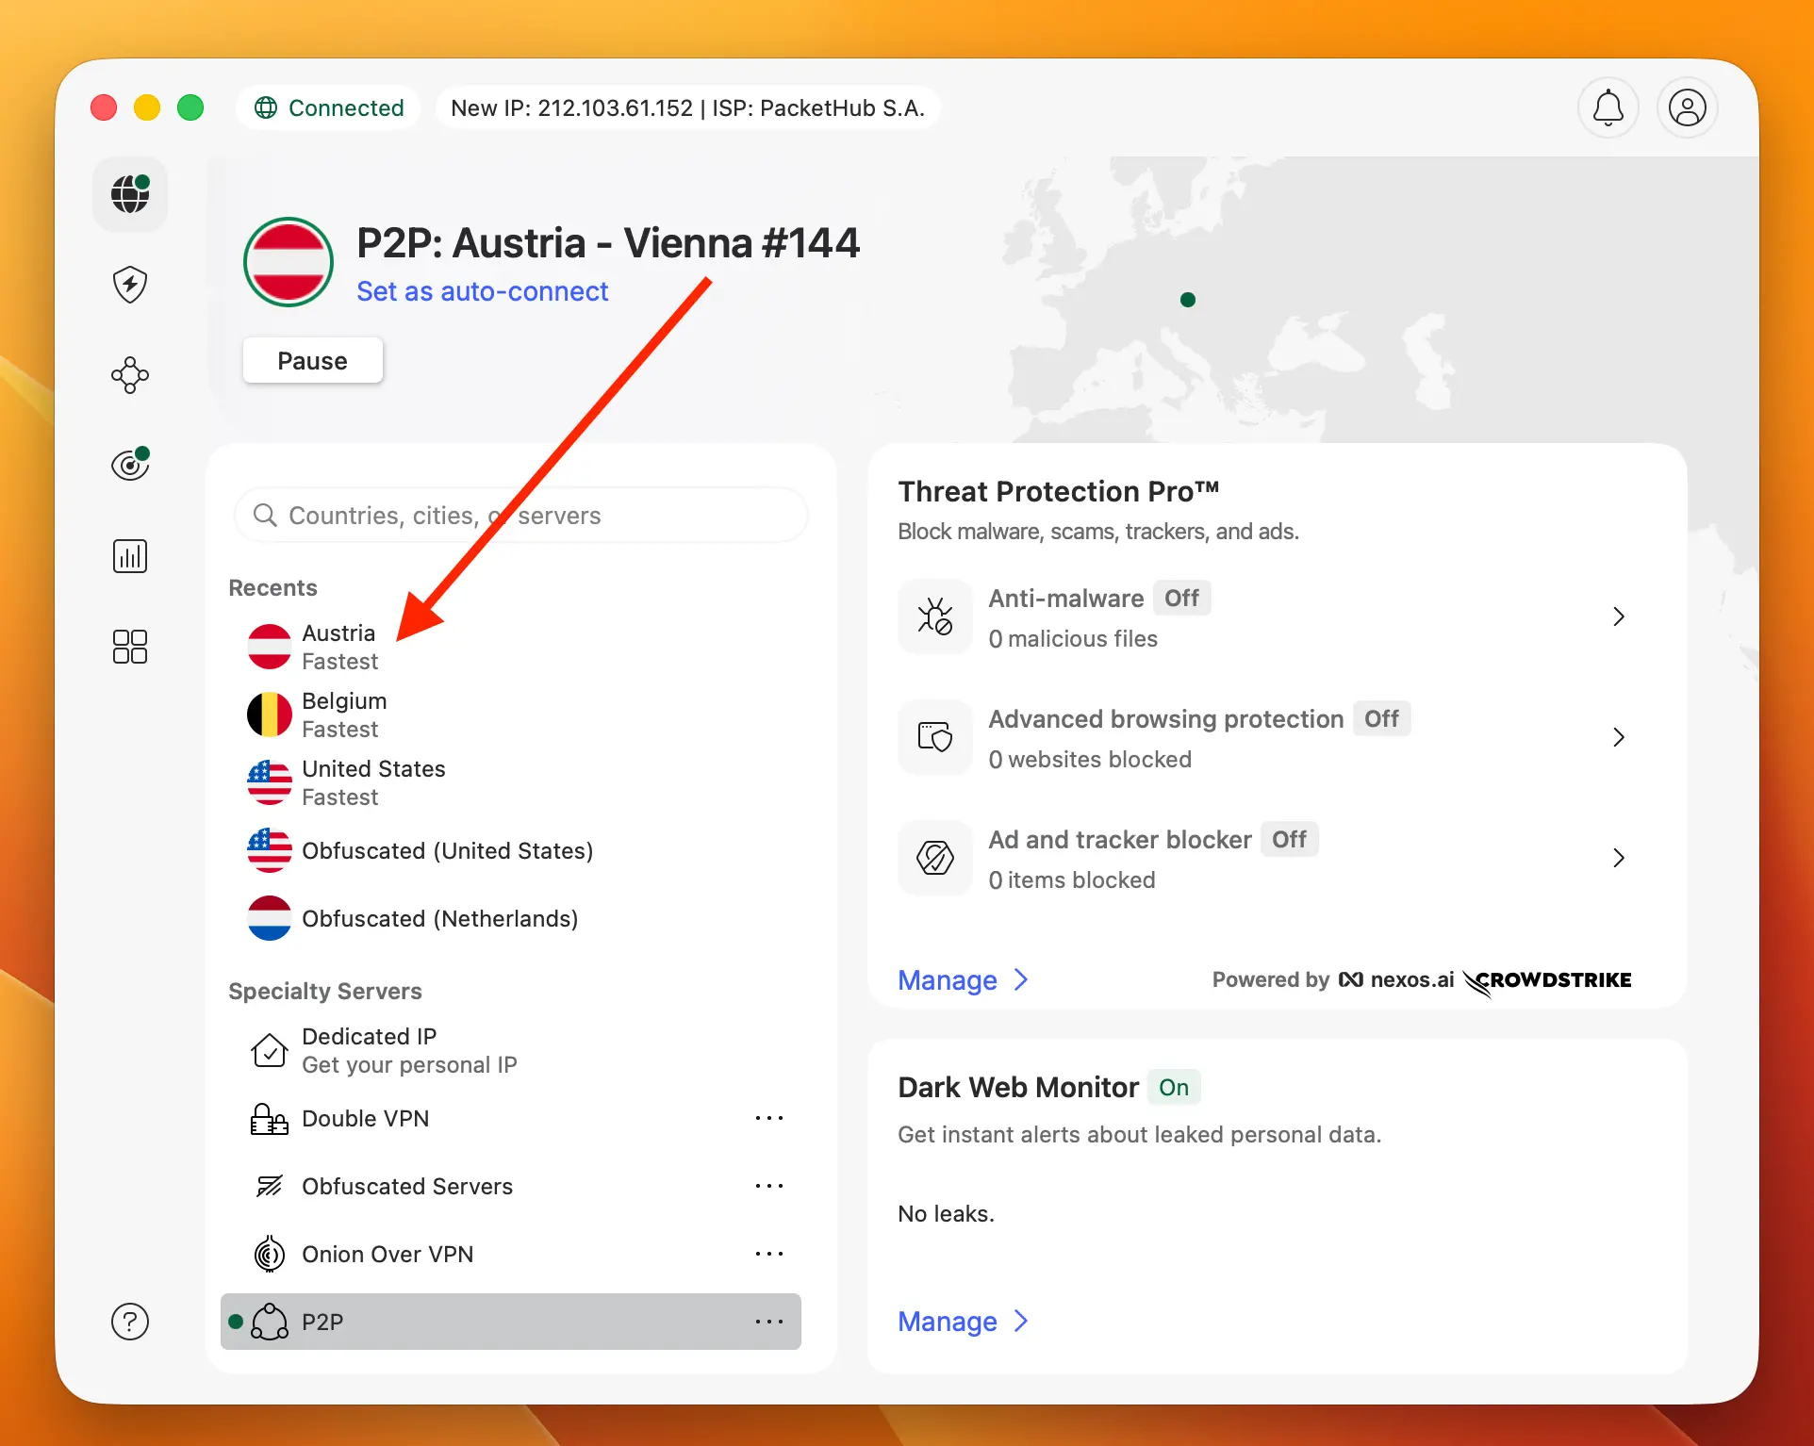This screenshot has height=1446, width=1814.
Task: Click the Countries, cities, or servers search field
Action: click(520, 515)
